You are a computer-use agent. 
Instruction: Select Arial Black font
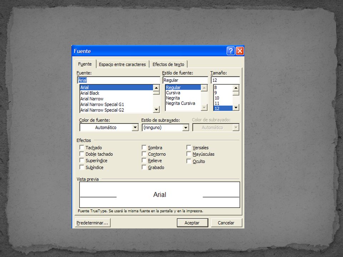[x=116, y=93]
